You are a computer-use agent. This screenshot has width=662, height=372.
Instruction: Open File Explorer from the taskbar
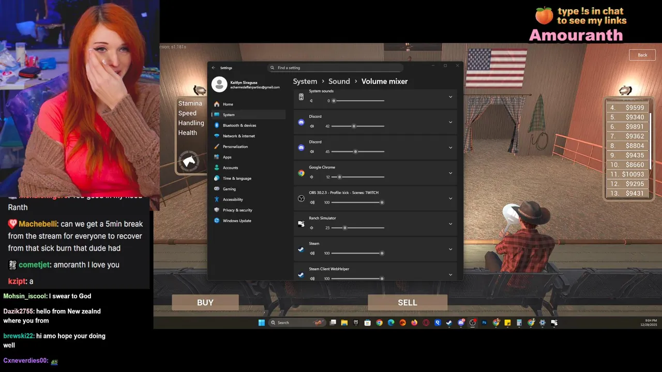click(344, 322)
